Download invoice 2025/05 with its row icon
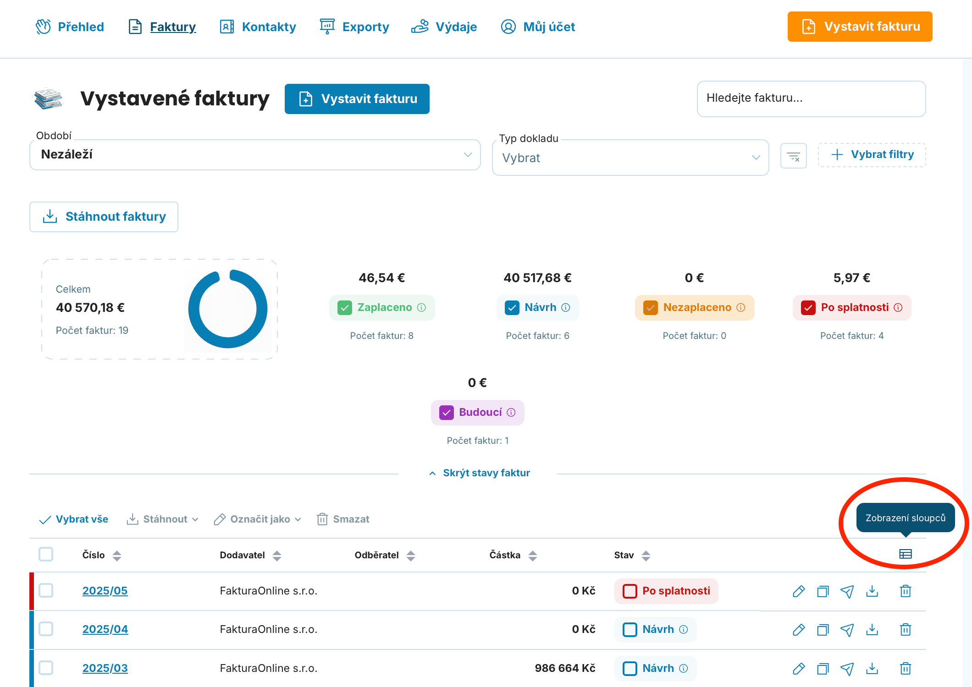 872,591
